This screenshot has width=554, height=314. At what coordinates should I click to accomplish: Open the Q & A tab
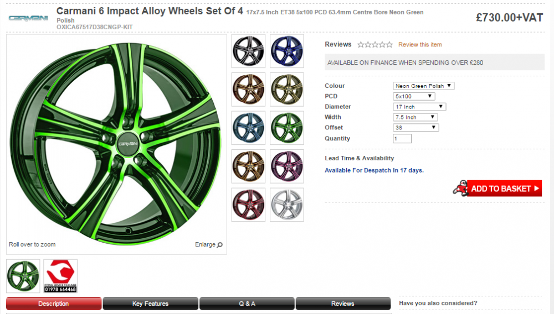point(247,303)
